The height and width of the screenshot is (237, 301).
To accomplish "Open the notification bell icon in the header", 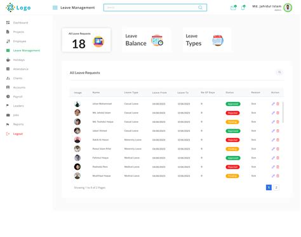I will click(243, 8).
